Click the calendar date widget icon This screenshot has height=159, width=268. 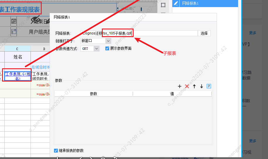[14, 21]
